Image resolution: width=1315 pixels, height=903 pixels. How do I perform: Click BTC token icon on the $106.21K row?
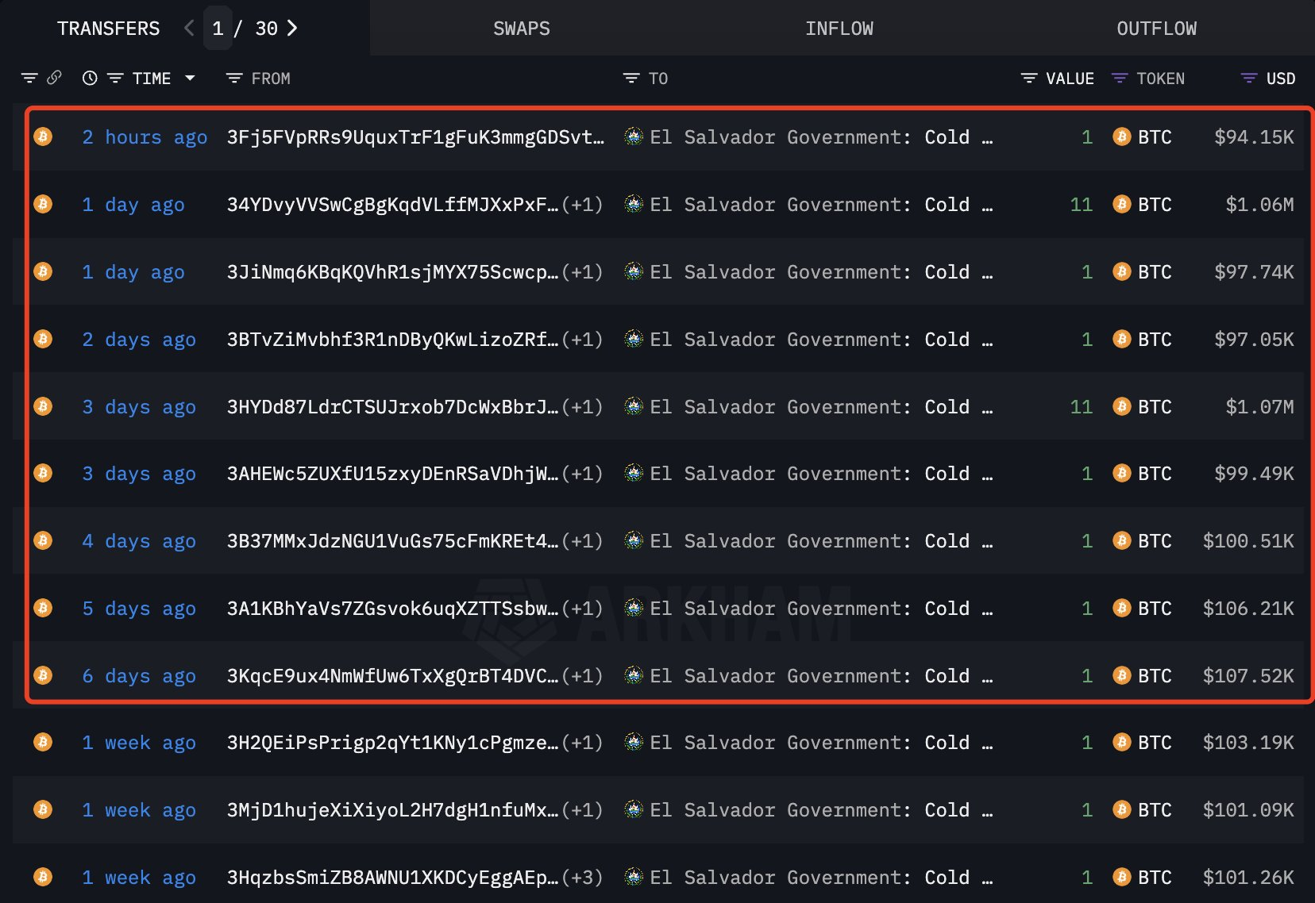tap(1121, 608)
